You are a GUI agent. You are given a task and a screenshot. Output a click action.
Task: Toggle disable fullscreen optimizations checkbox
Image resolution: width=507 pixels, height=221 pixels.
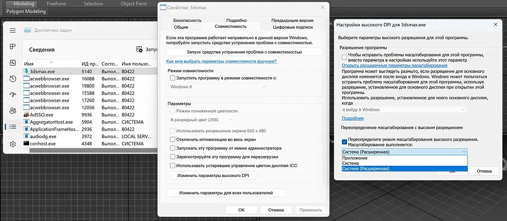coord(173,139)
